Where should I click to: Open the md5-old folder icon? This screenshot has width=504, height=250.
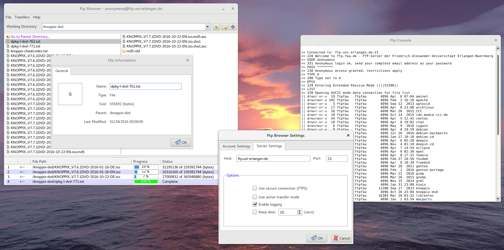pyautogui.click(x=124, y=51)
